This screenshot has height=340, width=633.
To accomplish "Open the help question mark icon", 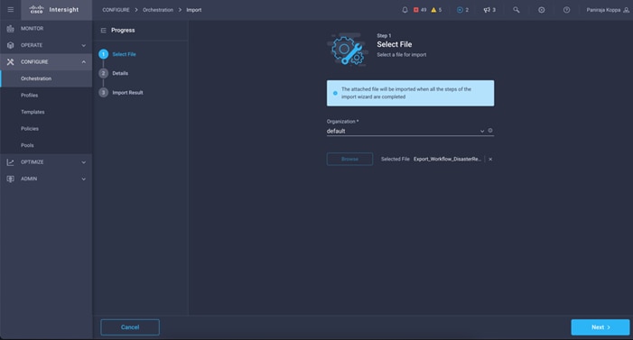I will tap(566, 10).
